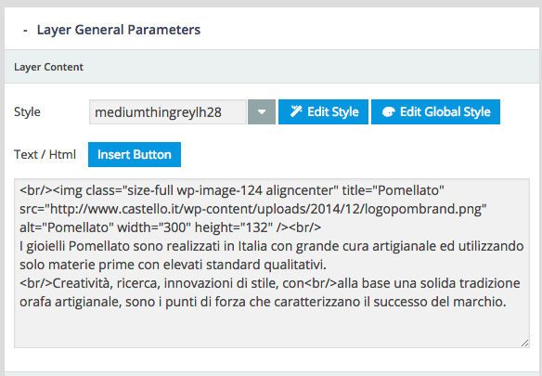The width and height of the screenshot is (542, 376).
Task: Open Edit Style
Action: coord(323,112)
